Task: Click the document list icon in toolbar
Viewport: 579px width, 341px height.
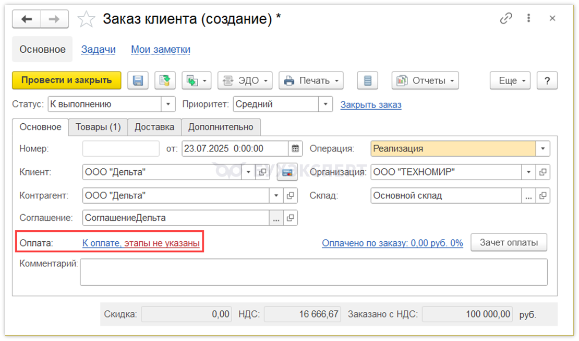Action: [x=368, y=80]
